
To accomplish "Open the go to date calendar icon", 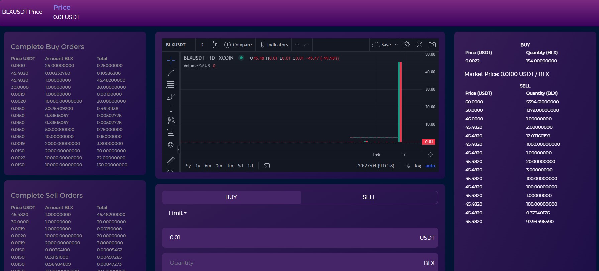I will pyautogui.click(x=267, y=166).
